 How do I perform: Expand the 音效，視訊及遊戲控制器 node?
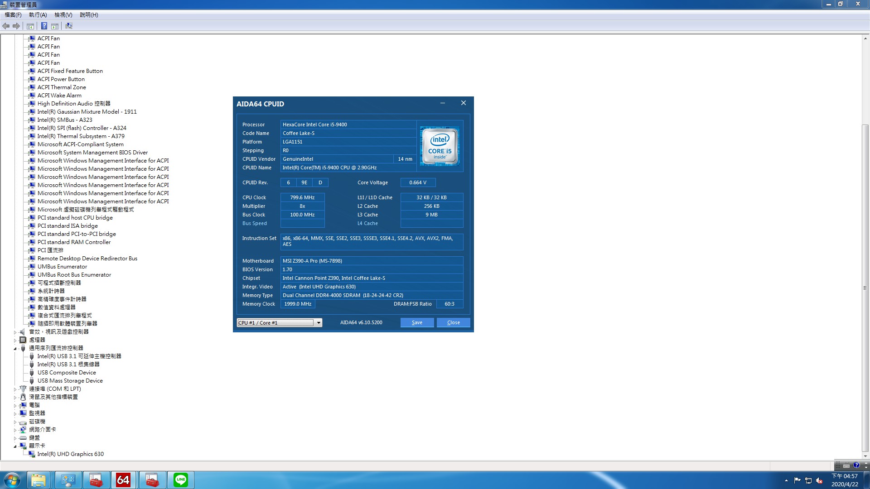[x=15, y=332]
